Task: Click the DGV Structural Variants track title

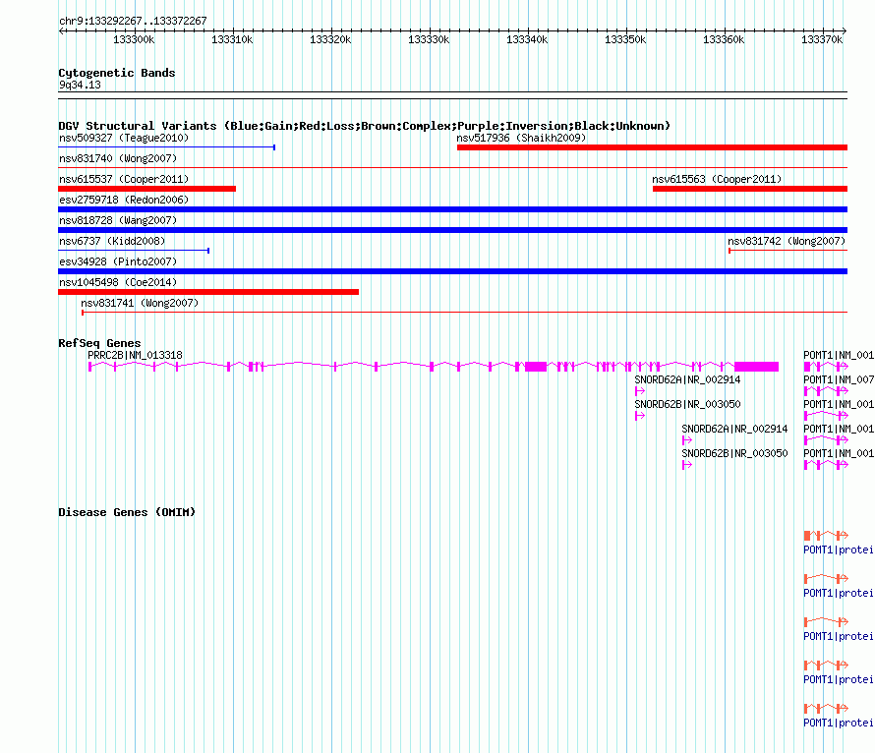Action: point(364,126)
